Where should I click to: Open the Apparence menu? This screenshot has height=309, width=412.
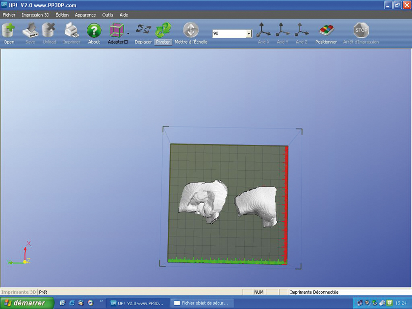pos(85,15)
